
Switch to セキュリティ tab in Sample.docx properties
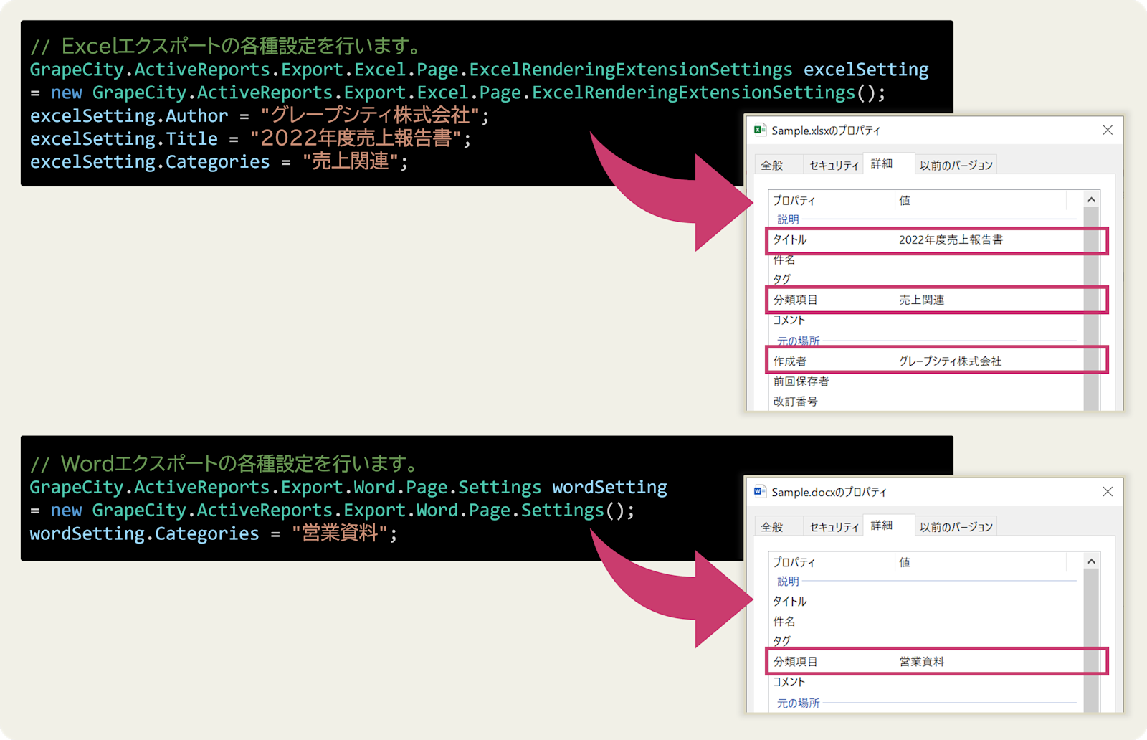pos(834,526)
